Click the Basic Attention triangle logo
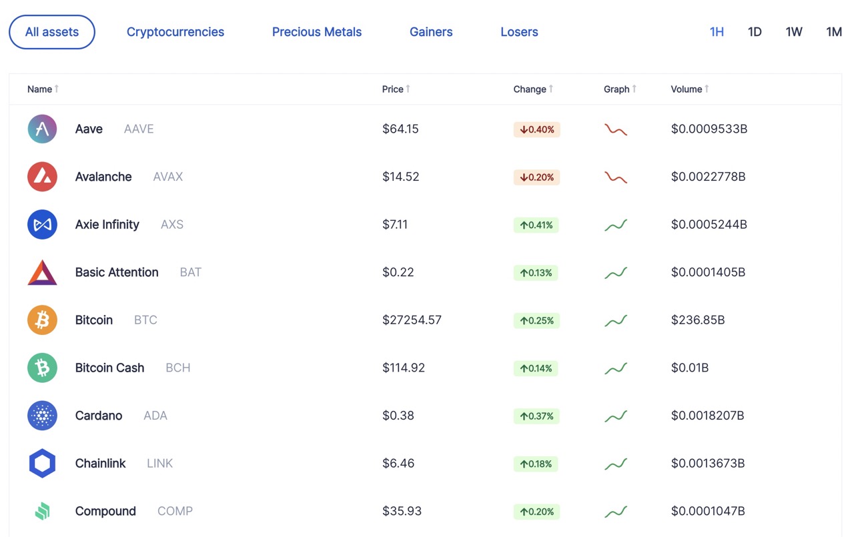Image resolution: width=854 pixels, height=537 pixels. 42,272
